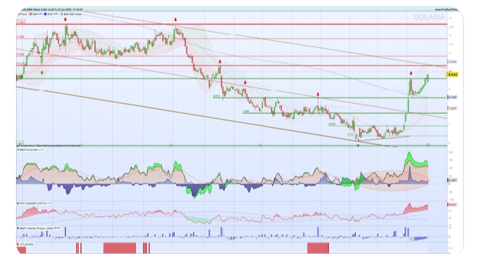This screenshot has width=480, height=254.
Task: Open the RSI Avanzado indicator label
Action: [x=34, y=203]
